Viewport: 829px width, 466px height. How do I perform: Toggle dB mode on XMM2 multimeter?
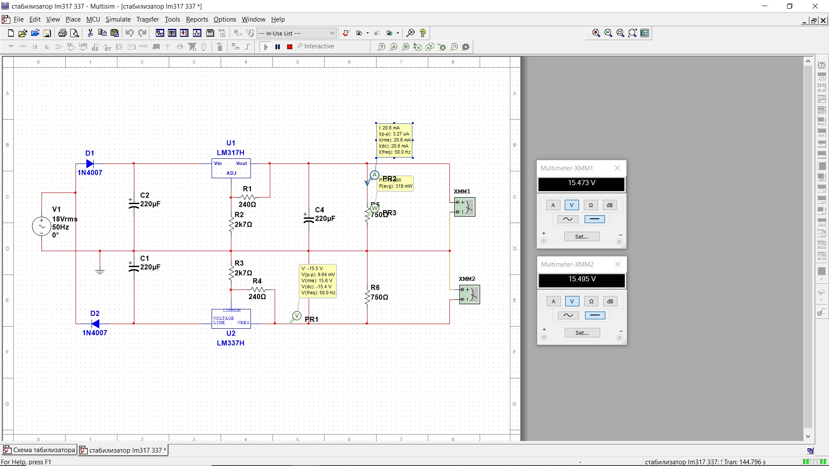tap(610, 302)
